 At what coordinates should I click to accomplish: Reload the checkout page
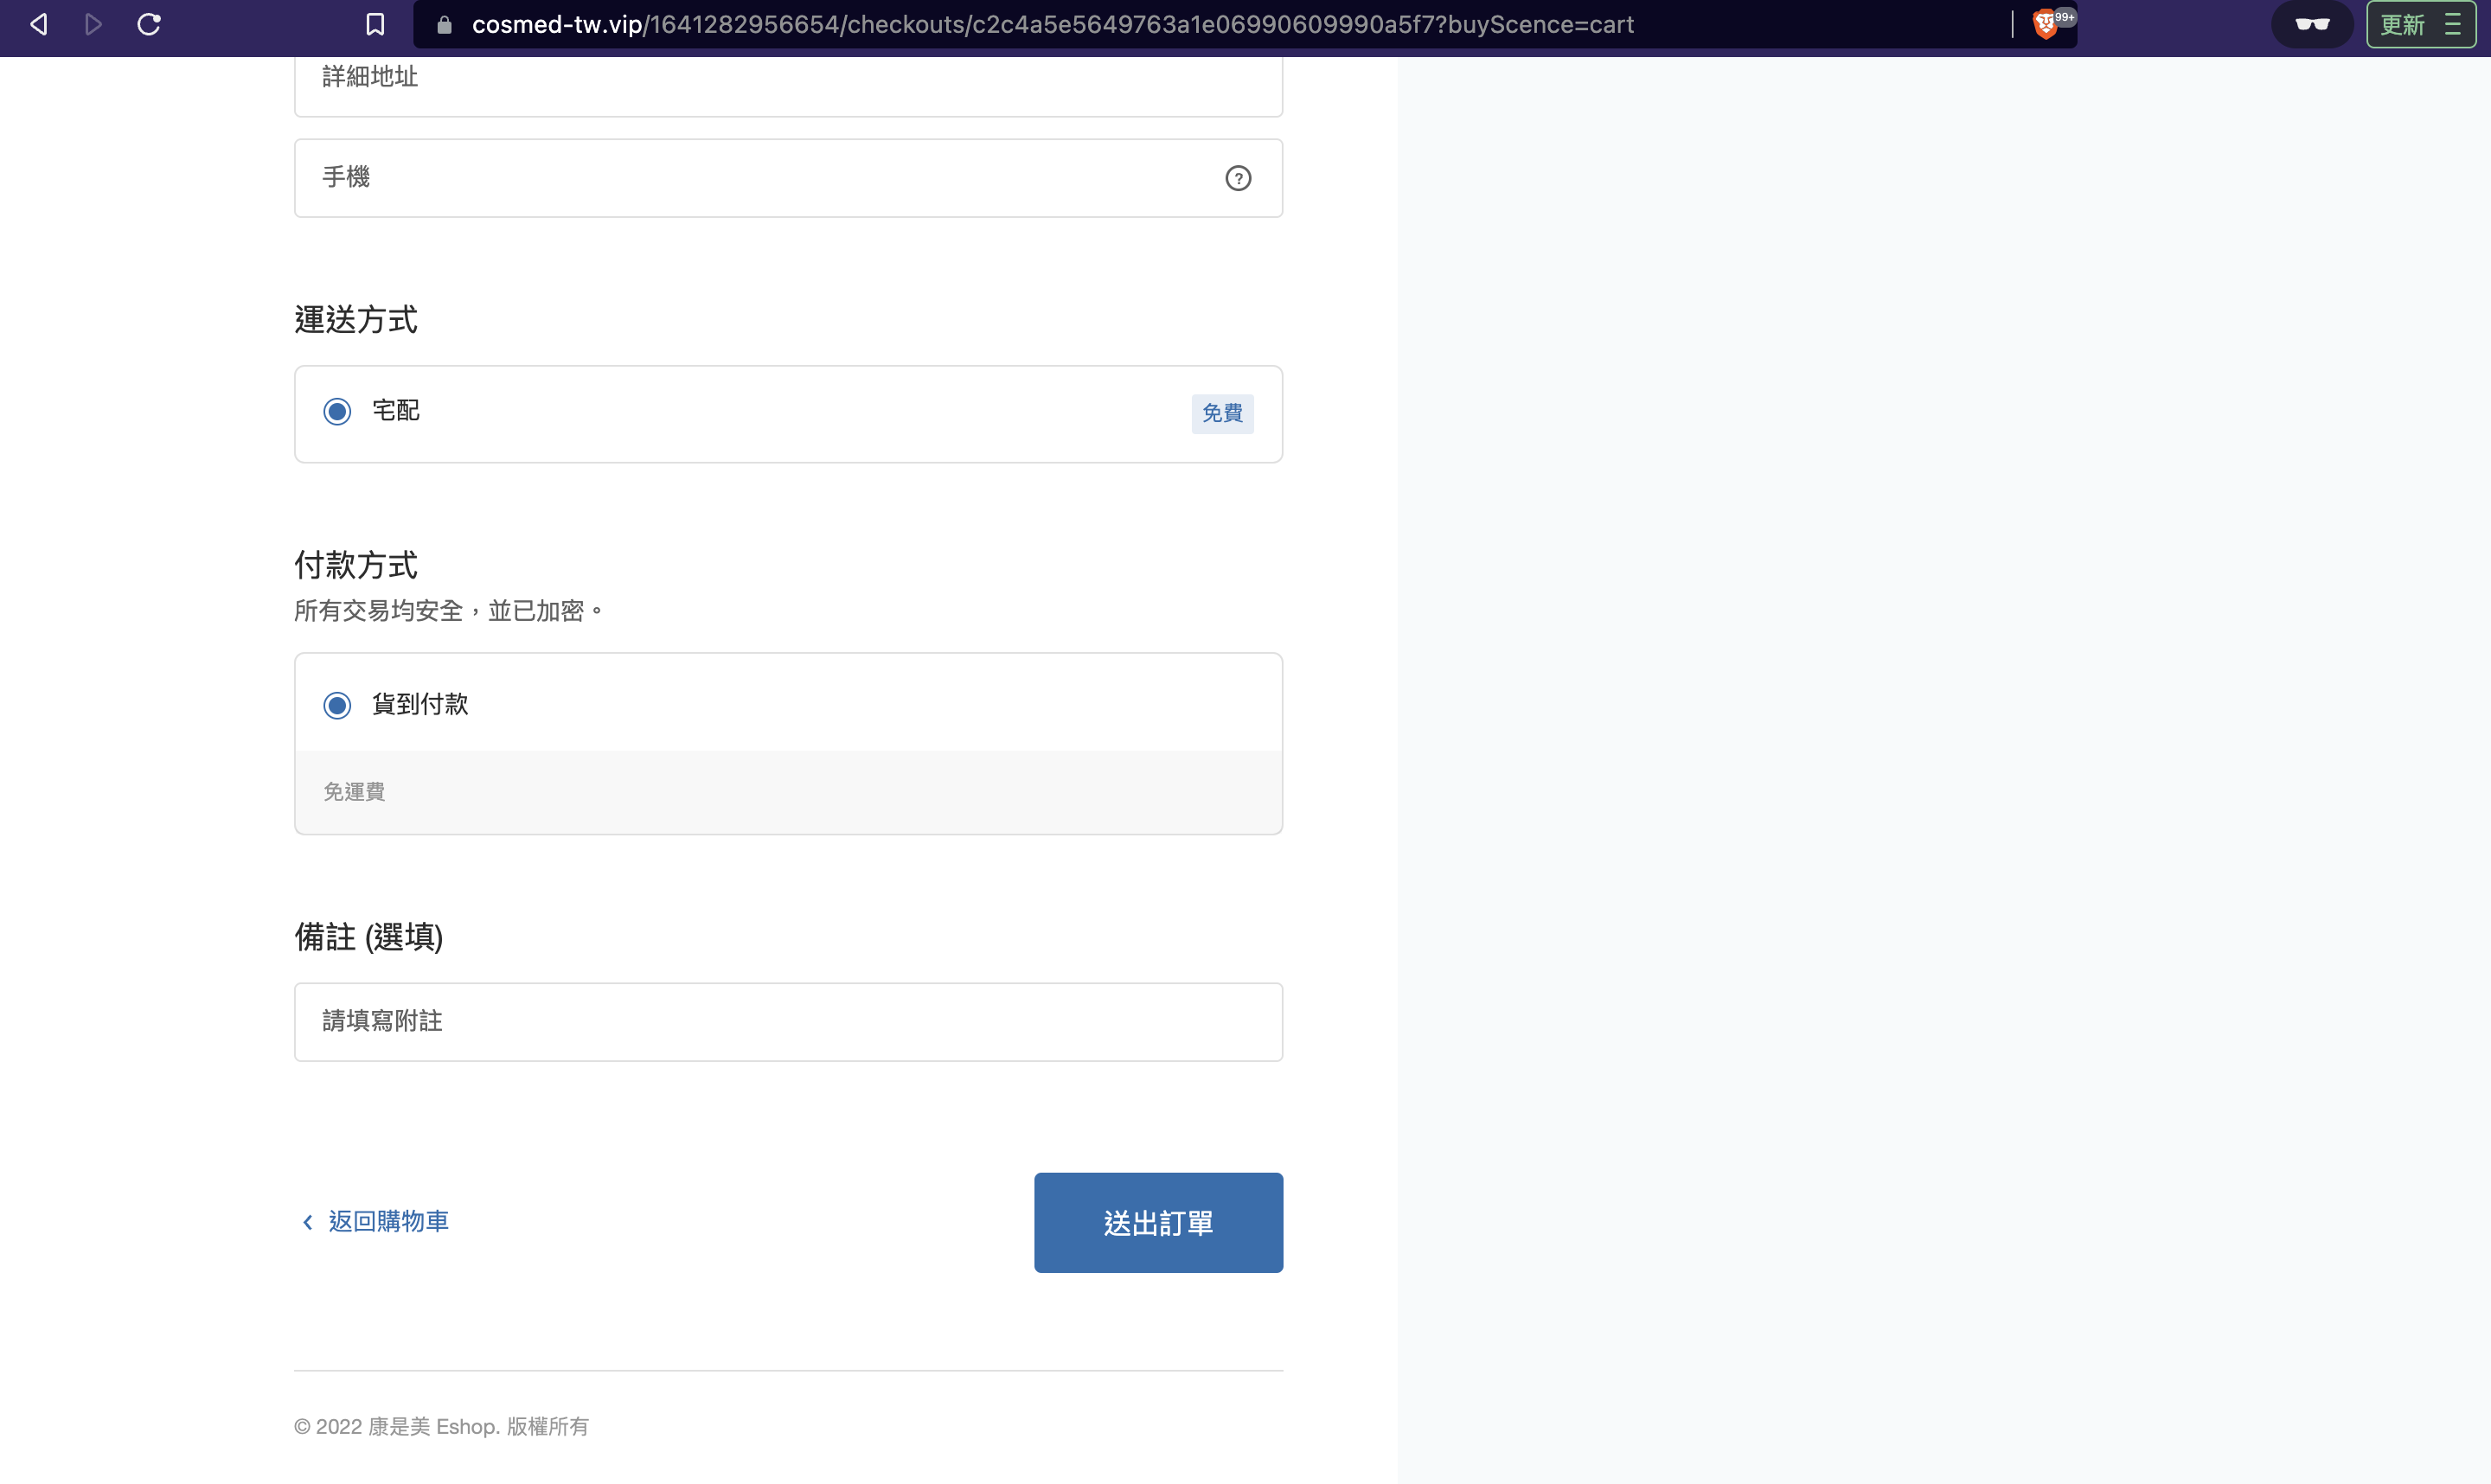149,24
